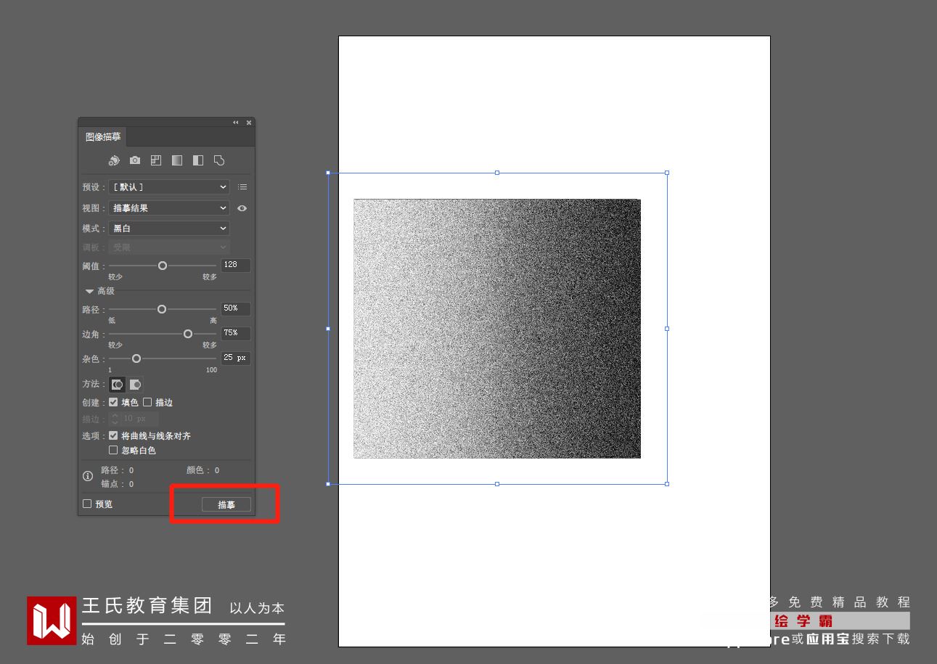The image size is (937, 664).
Task: Open the 视图 dropdown showing 描摹结果
Action: (x=169, y=208)
